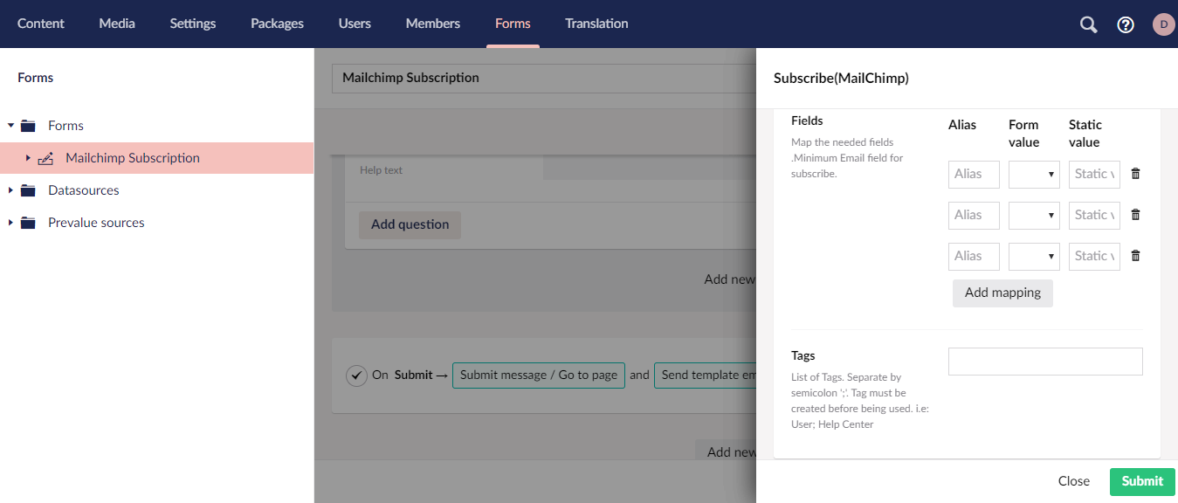Go to the Content section
The height and width of the screenshot is (503, 1178).
pos(41,24)
